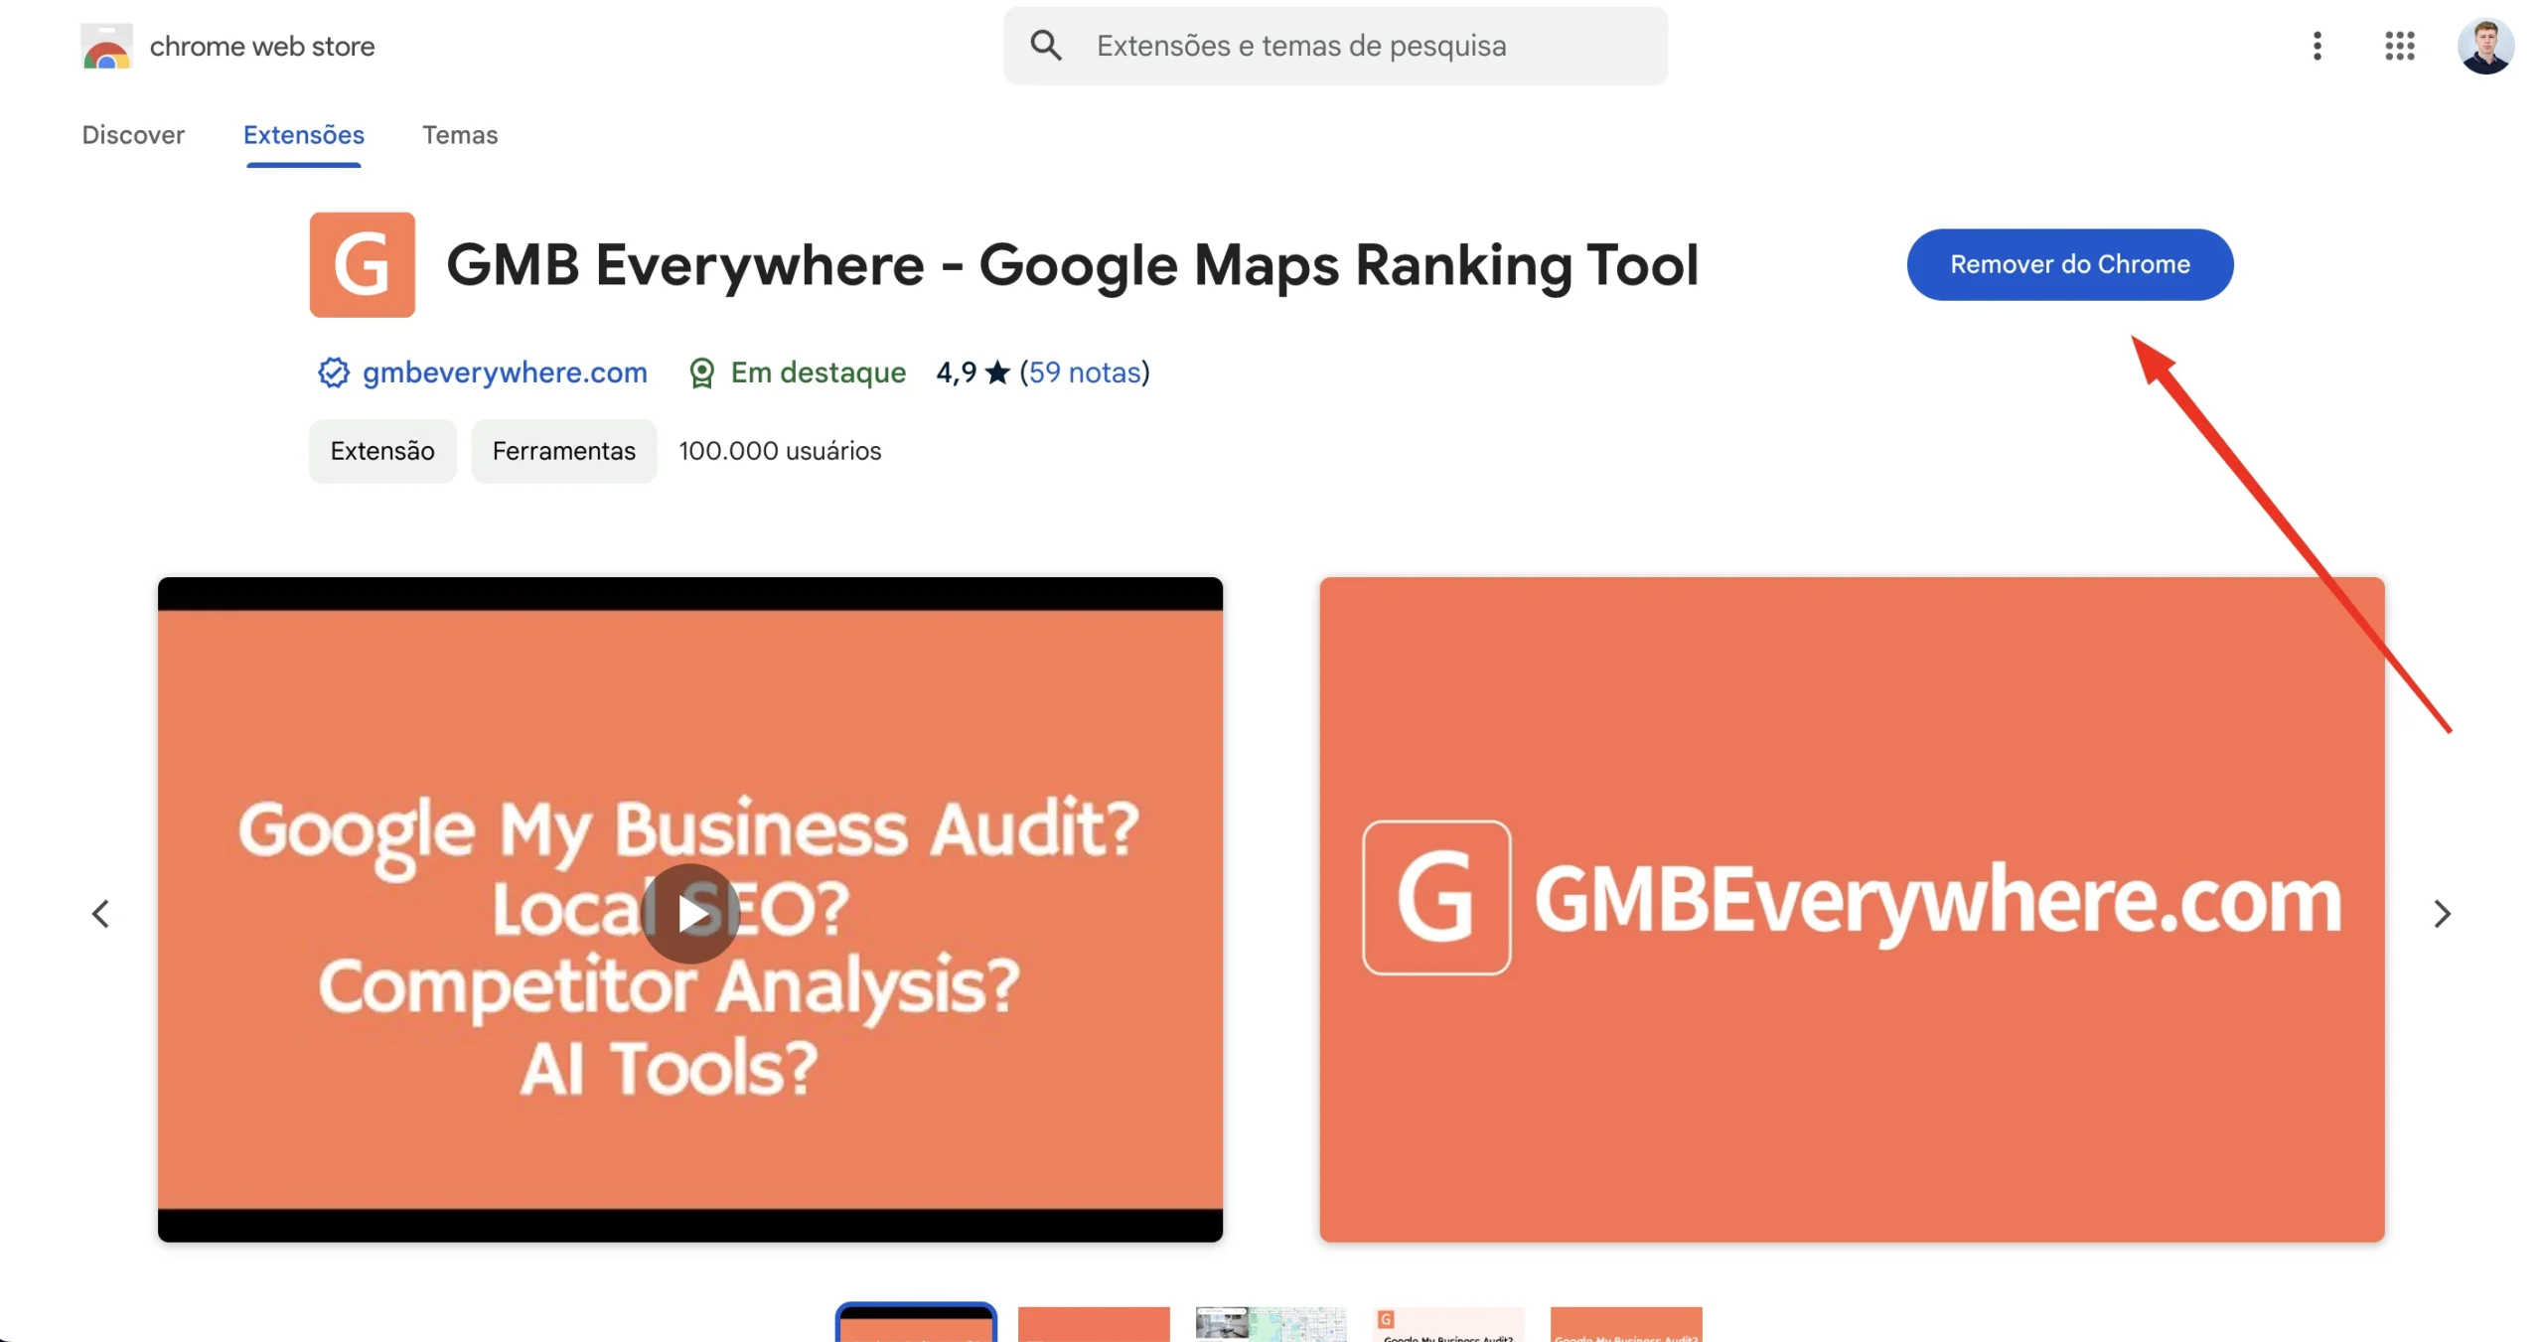Click the Extensão filter tag
This screenshot has width=2543, height=1342.
(383, 451)
